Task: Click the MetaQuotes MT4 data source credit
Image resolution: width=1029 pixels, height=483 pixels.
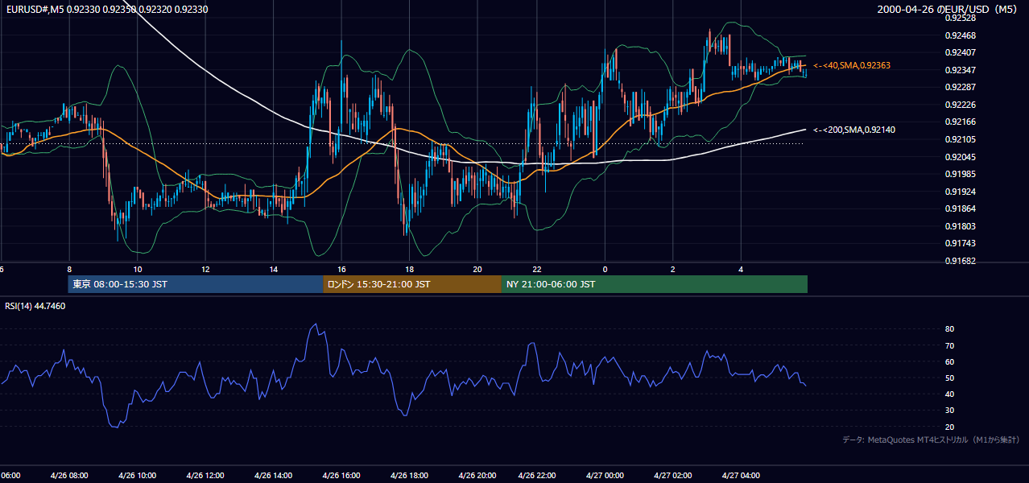Action: pyautogui.click(x=931, y=440)
